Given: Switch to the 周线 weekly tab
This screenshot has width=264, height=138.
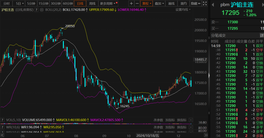Looking at the screenshot, I should point(92,3).
